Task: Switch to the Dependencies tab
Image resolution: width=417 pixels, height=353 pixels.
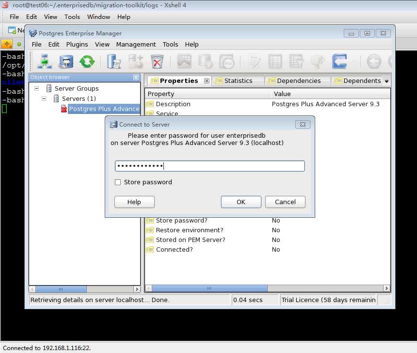Action: click(299, 81)
